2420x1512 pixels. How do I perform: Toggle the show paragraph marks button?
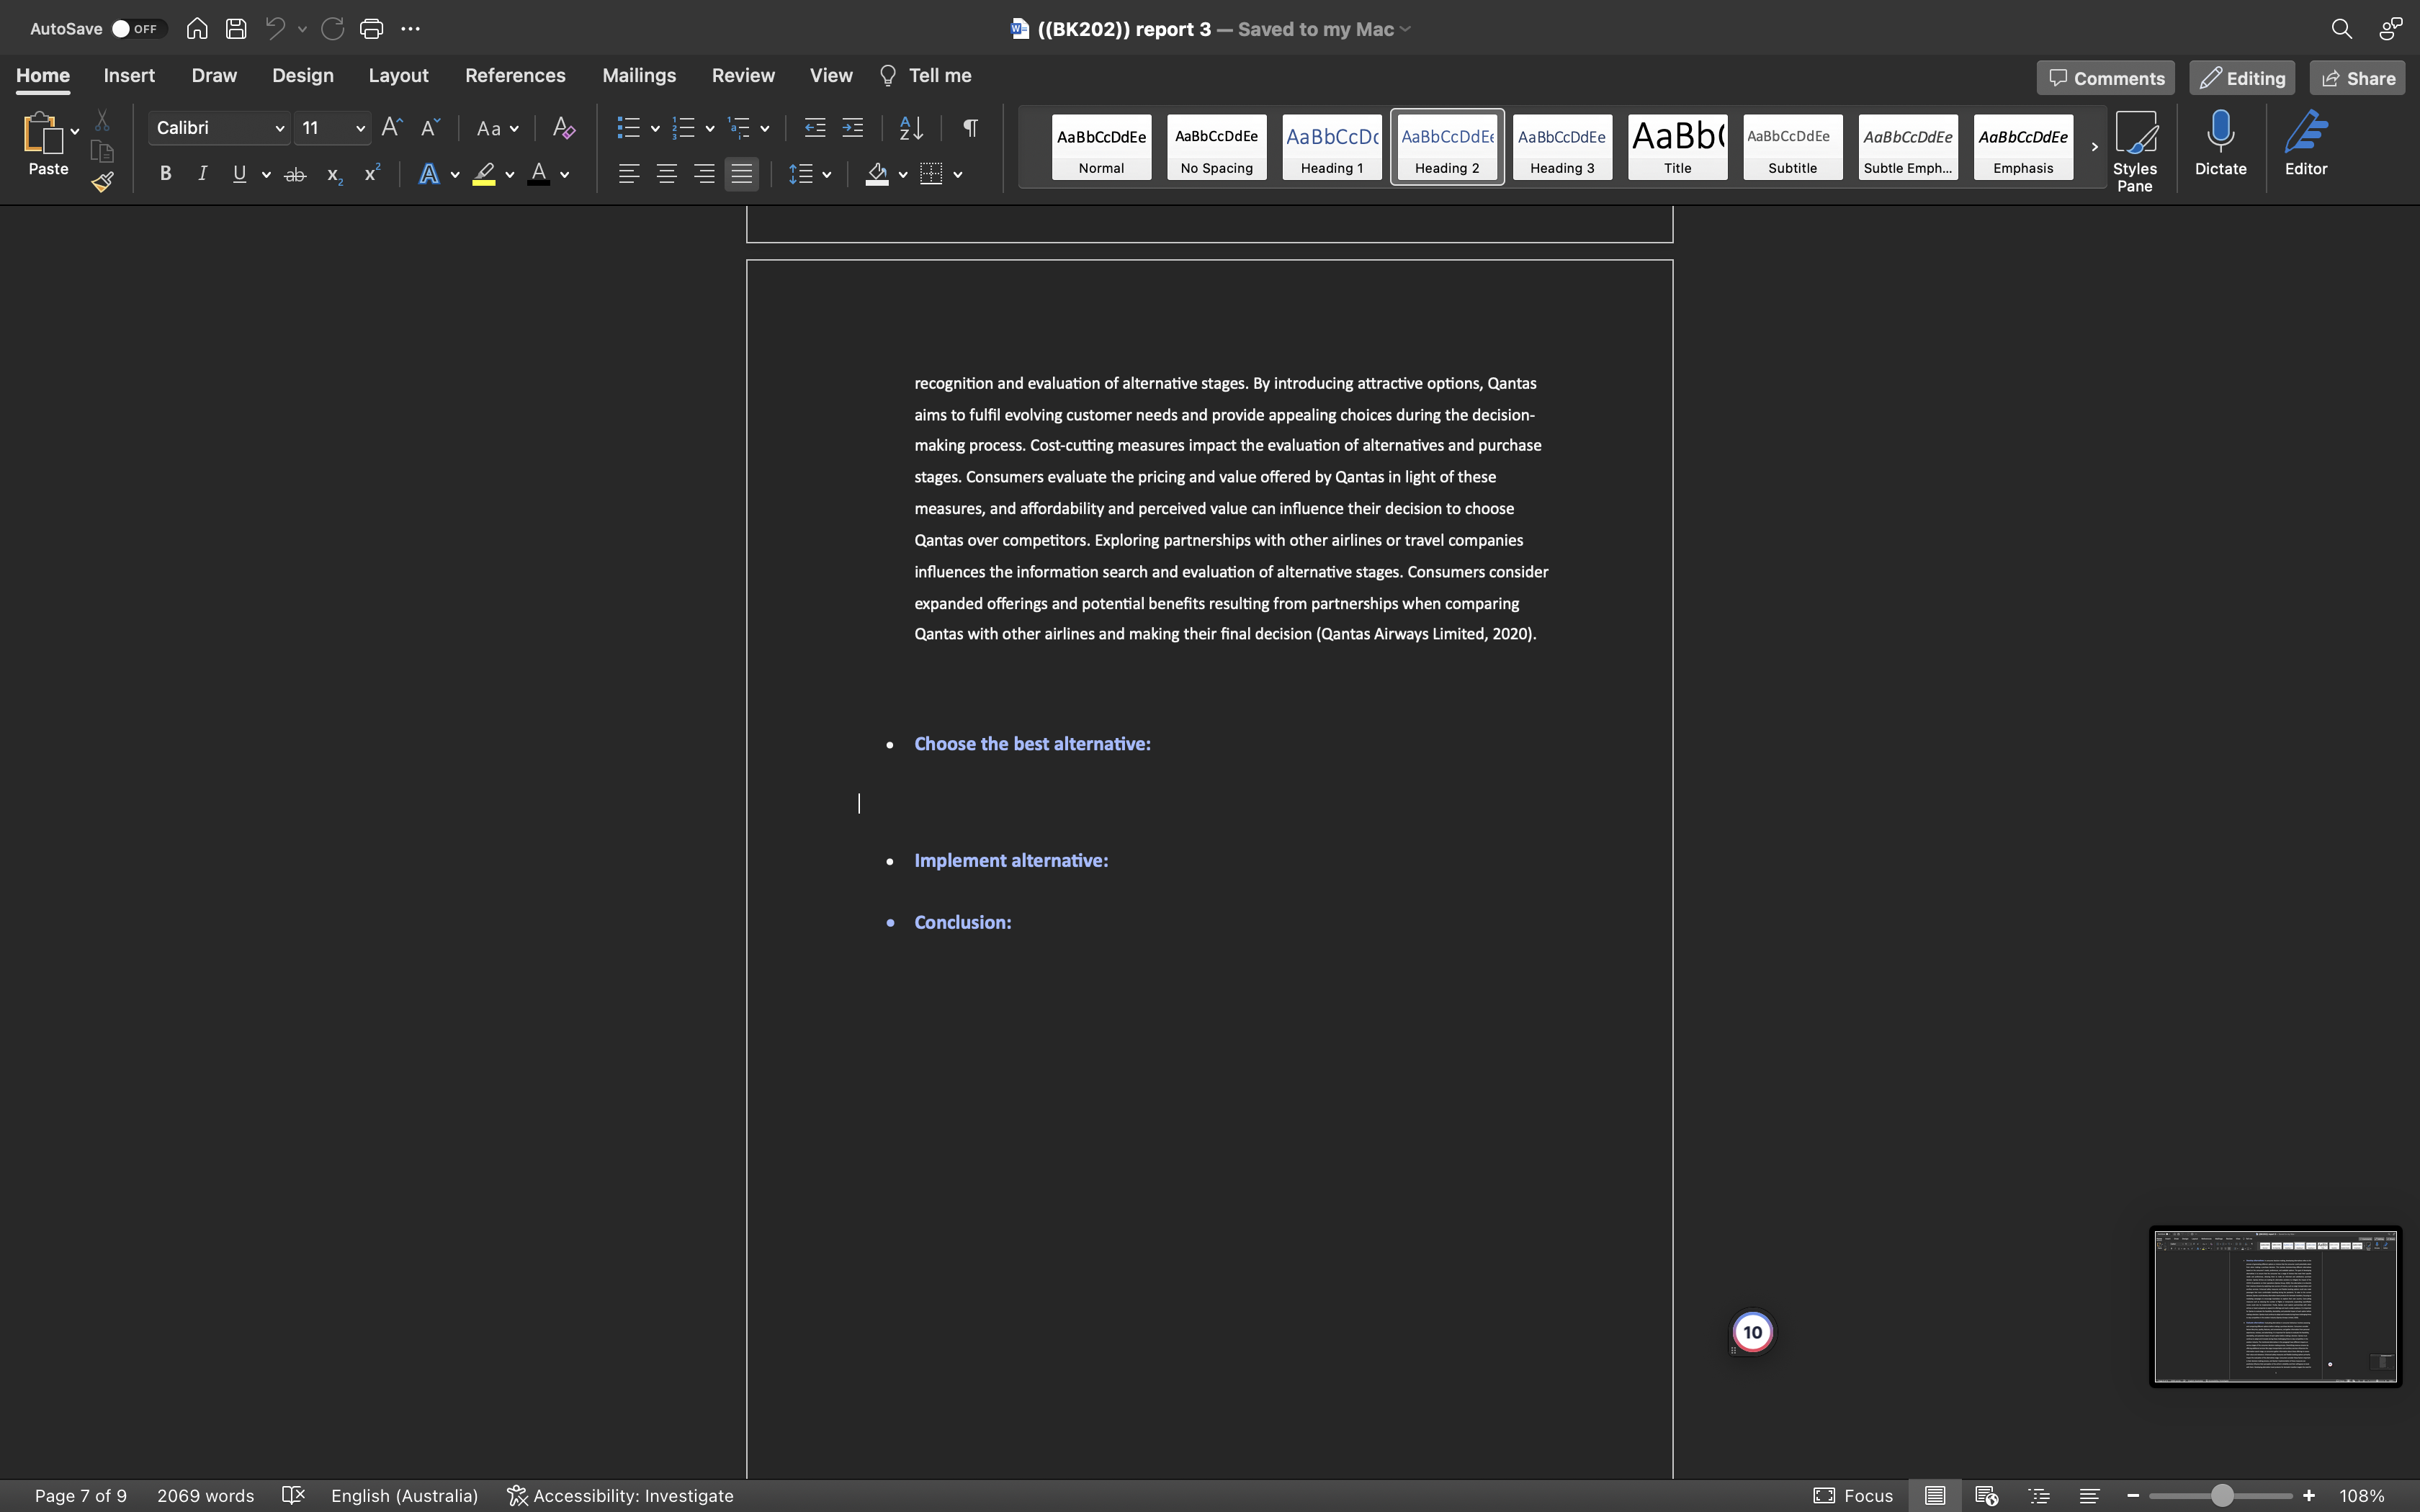[970, 128]
